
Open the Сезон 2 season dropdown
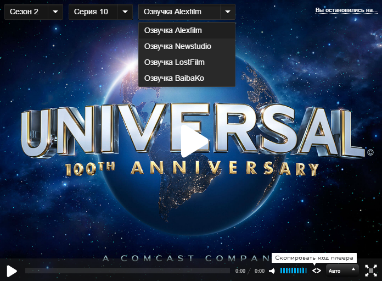pyautogui.click(x=33, y=12)
